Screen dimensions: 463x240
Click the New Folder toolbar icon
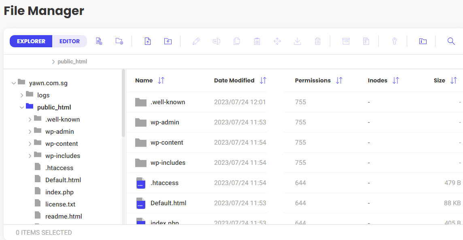(x=119, y=41)
